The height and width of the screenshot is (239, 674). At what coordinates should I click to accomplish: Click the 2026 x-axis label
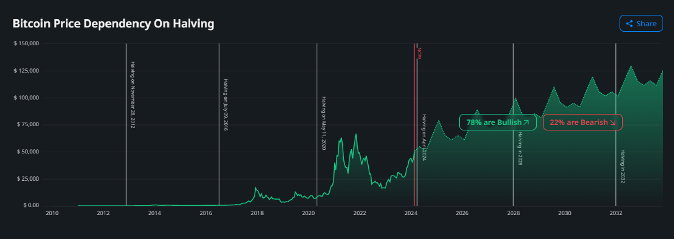pos(462,213)
